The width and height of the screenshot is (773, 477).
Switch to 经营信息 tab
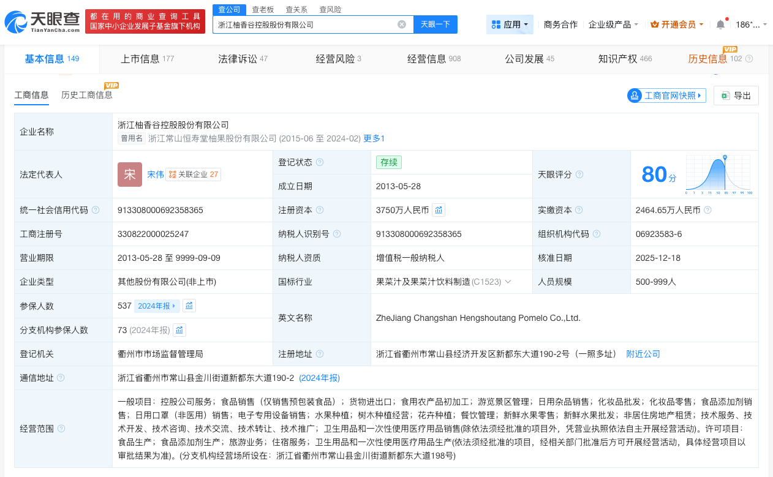pyautogui.click(x=434, y=59)
